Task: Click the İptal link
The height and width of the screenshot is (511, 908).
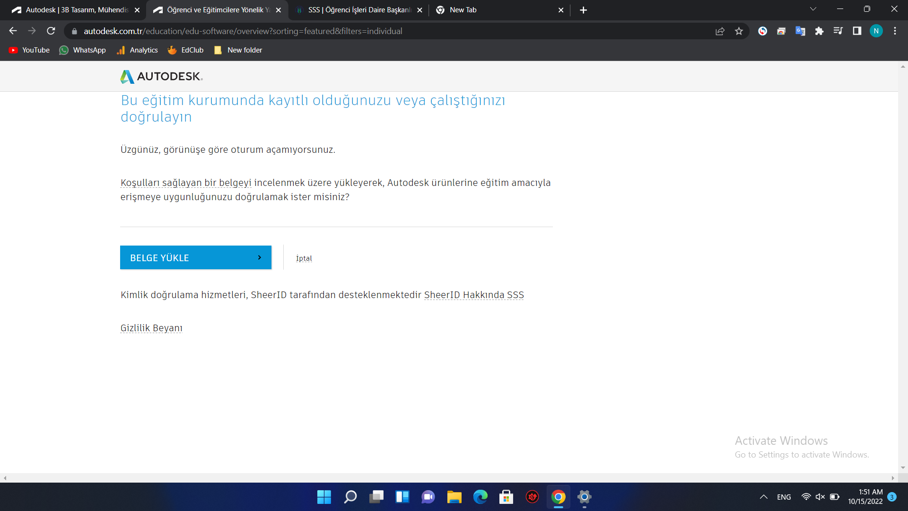Action: 304,258
